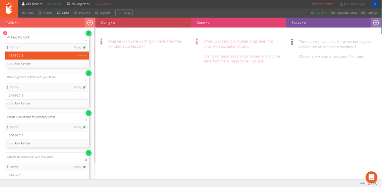
Task: Add a new ToDo task with plus icon
Action: click(90, 23)
